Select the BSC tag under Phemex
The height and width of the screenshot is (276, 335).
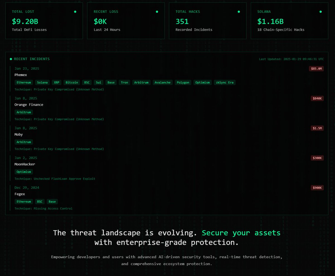point(87,82)
